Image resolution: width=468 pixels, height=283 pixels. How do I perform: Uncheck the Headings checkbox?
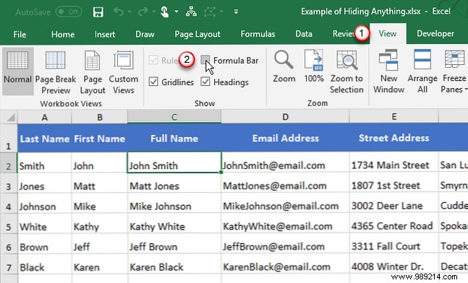[x=205, y=82]
